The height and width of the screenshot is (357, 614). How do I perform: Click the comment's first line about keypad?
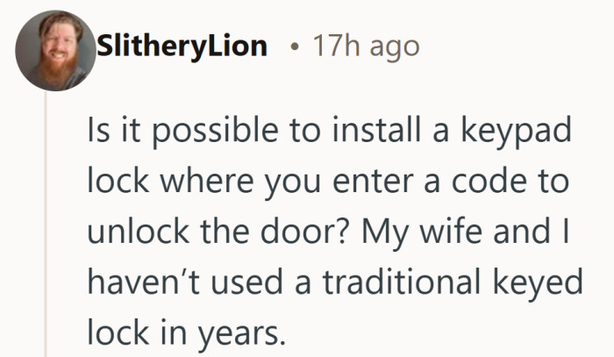coord(329,131)
